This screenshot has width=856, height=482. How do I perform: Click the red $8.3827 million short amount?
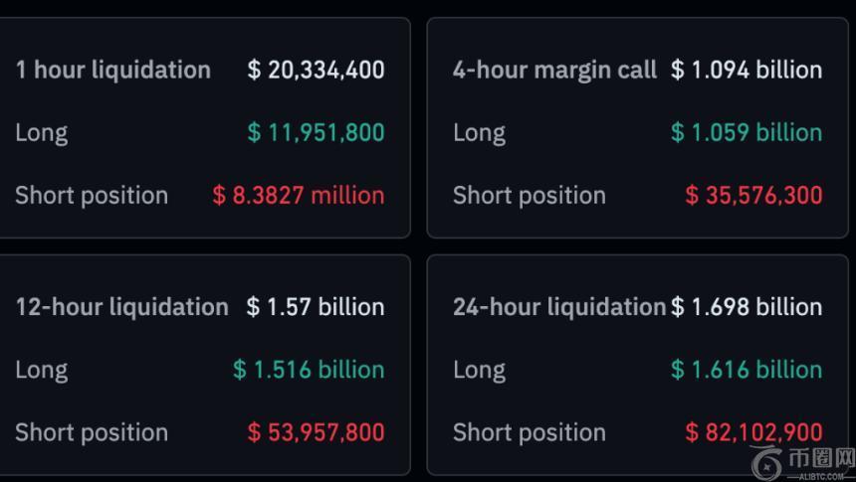[298, 196]
